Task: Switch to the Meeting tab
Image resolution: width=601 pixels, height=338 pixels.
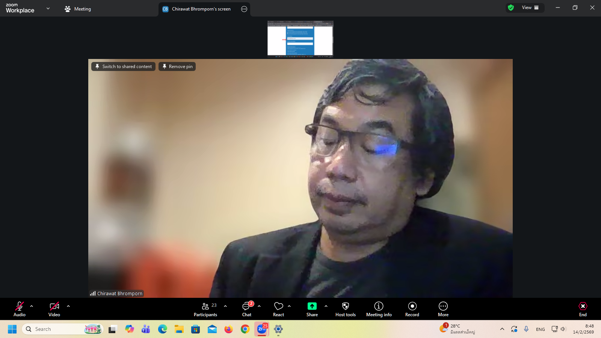Action: pyautogui.click(x=78, y=9)
